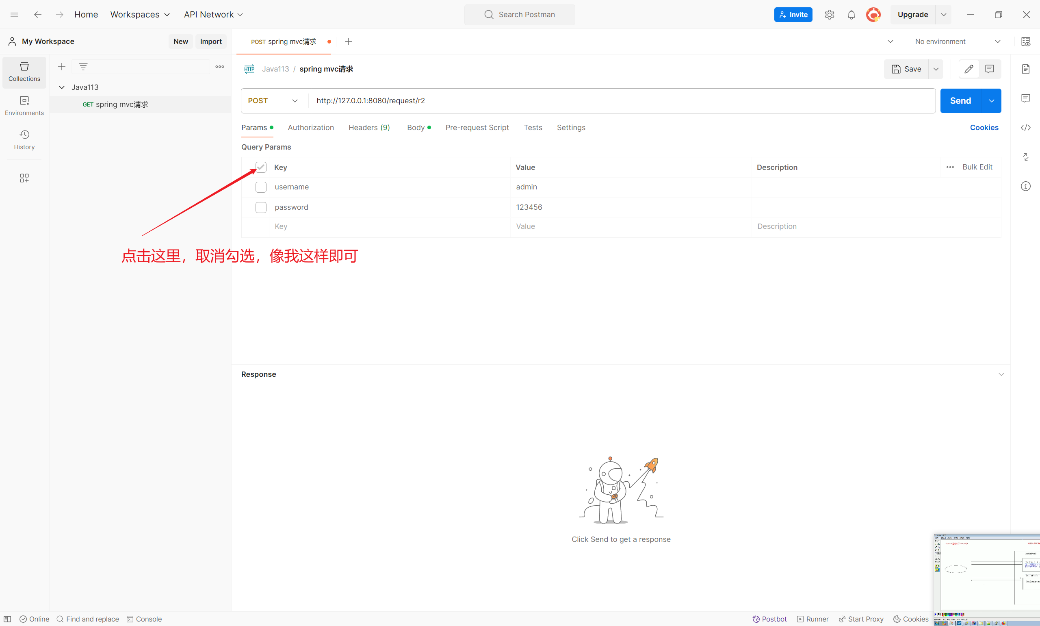This screenshot has width=1040, height=626.
Task: Open the Cookies link
Action: coord(984,127)
